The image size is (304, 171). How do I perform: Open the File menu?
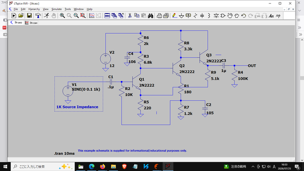[16, 9]
